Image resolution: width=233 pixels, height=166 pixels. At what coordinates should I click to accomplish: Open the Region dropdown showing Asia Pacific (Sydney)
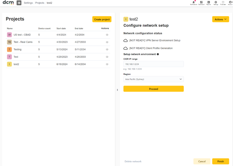153,79
